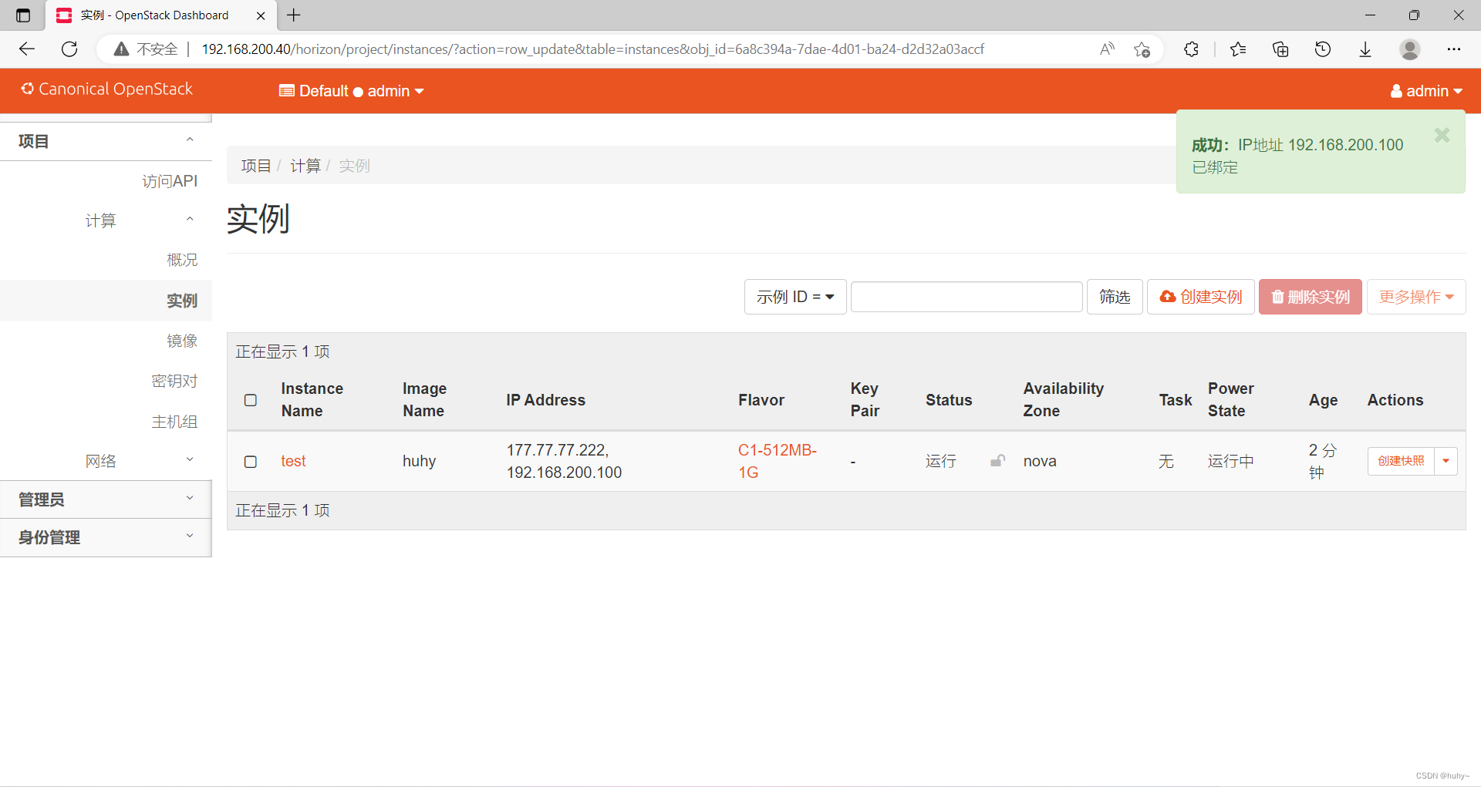
Task: Open browser settings ellipsis menu
Action: [x=1454, y=49]
